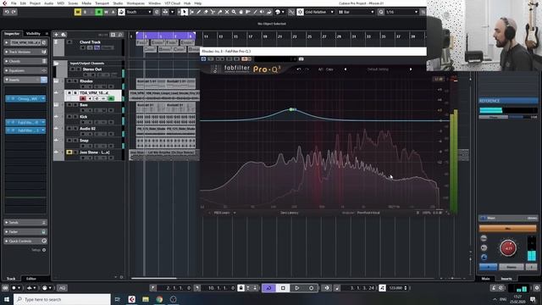
Task: Open the Grid Relative snap type dropdown
Action: point(319,12)
